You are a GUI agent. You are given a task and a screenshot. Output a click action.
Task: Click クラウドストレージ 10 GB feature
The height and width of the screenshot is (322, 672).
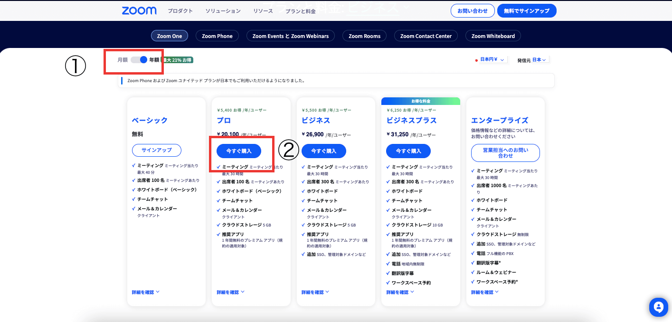coord(417,225)
